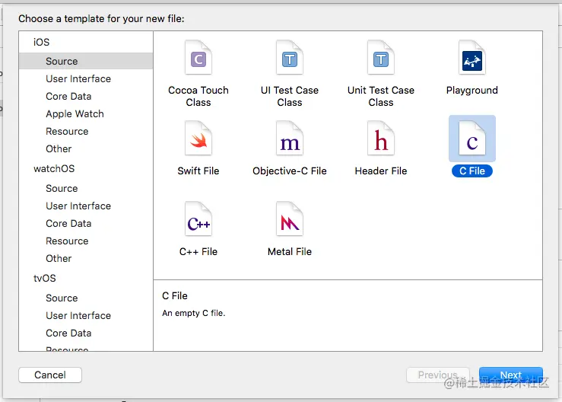Open iOS User Interface category
The width and height of the screenshot is (562, 402).
pos(78,78)
